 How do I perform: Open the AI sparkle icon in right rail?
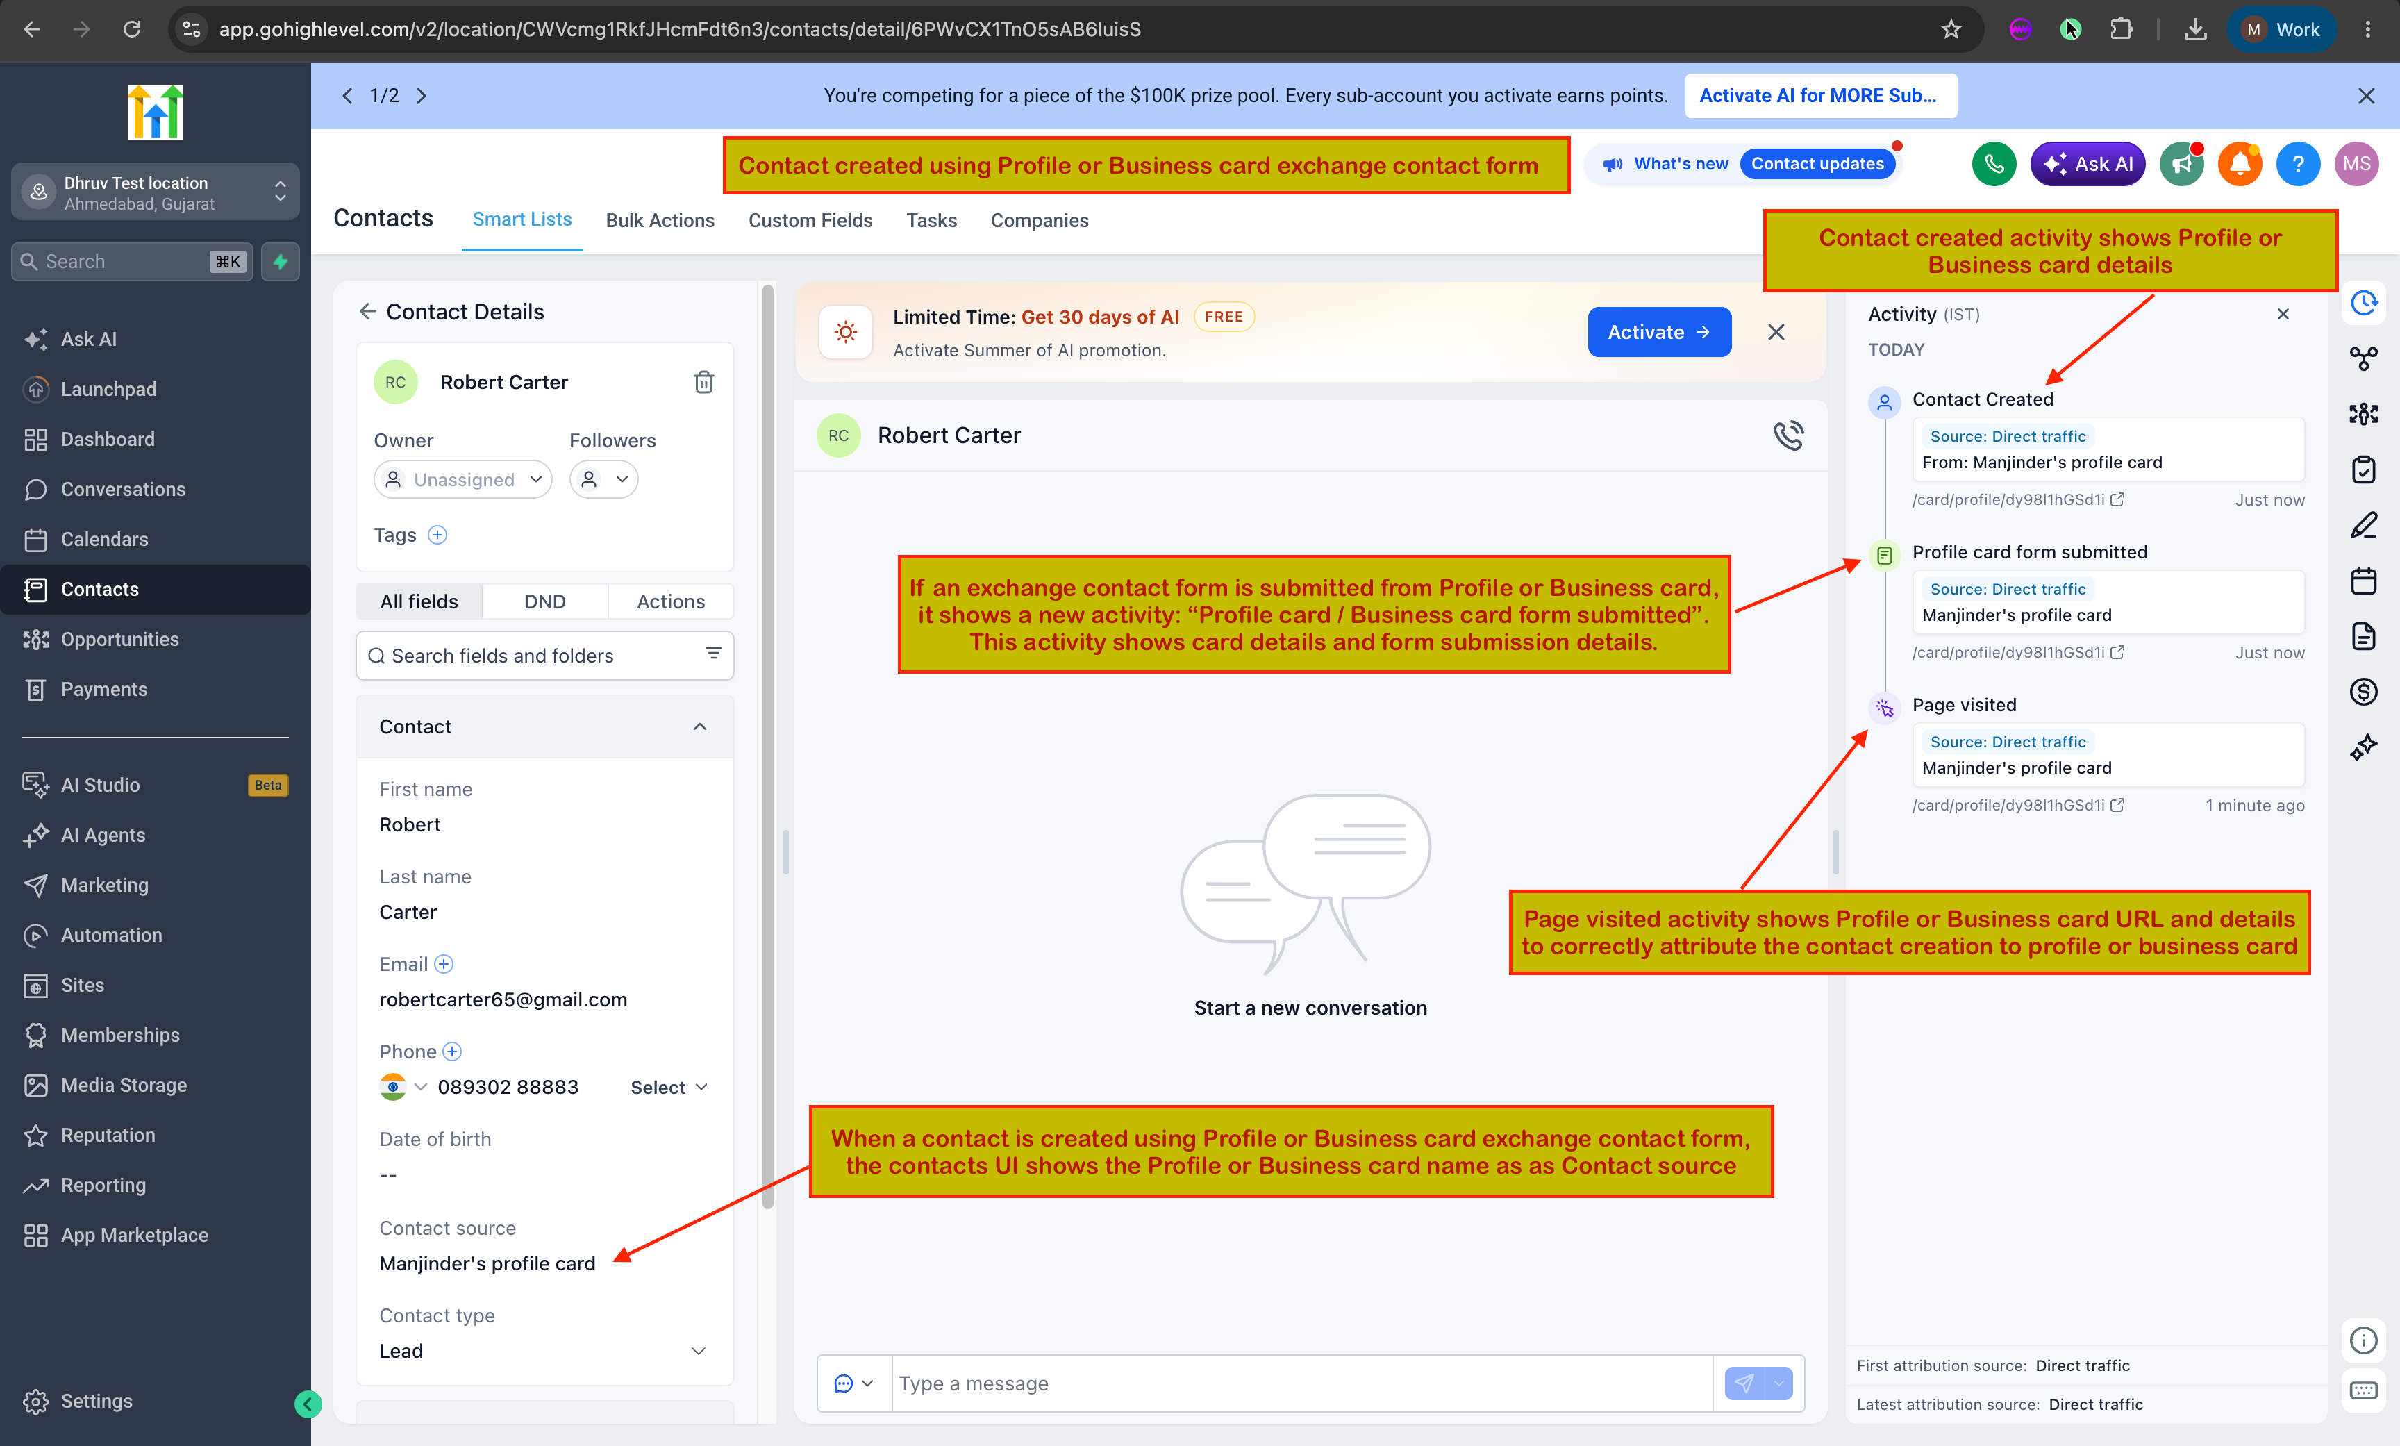2363,747
